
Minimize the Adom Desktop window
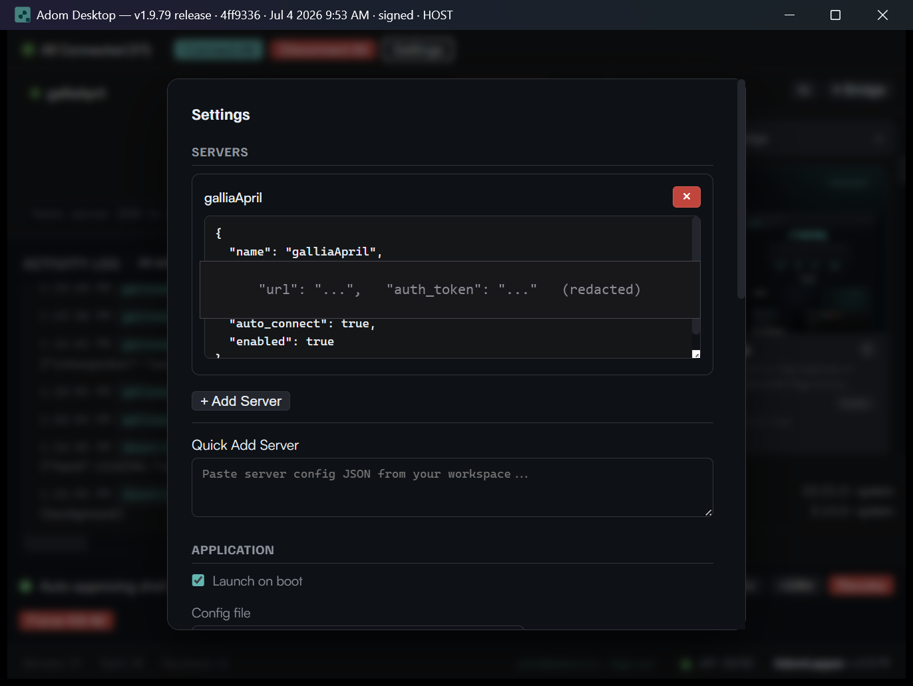tap(790, 15)
